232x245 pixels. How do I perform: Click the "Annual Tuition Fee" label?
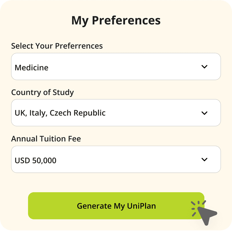pyautogui.click(x=46, y=139)
